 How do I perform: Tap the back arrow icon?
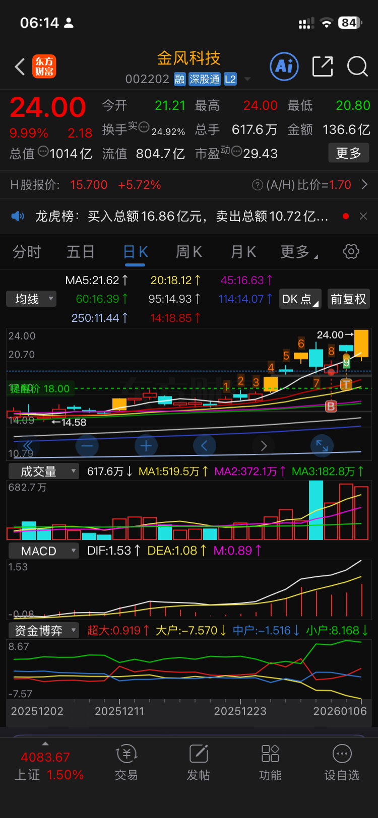pyautogui.click(x=20, y=66)
